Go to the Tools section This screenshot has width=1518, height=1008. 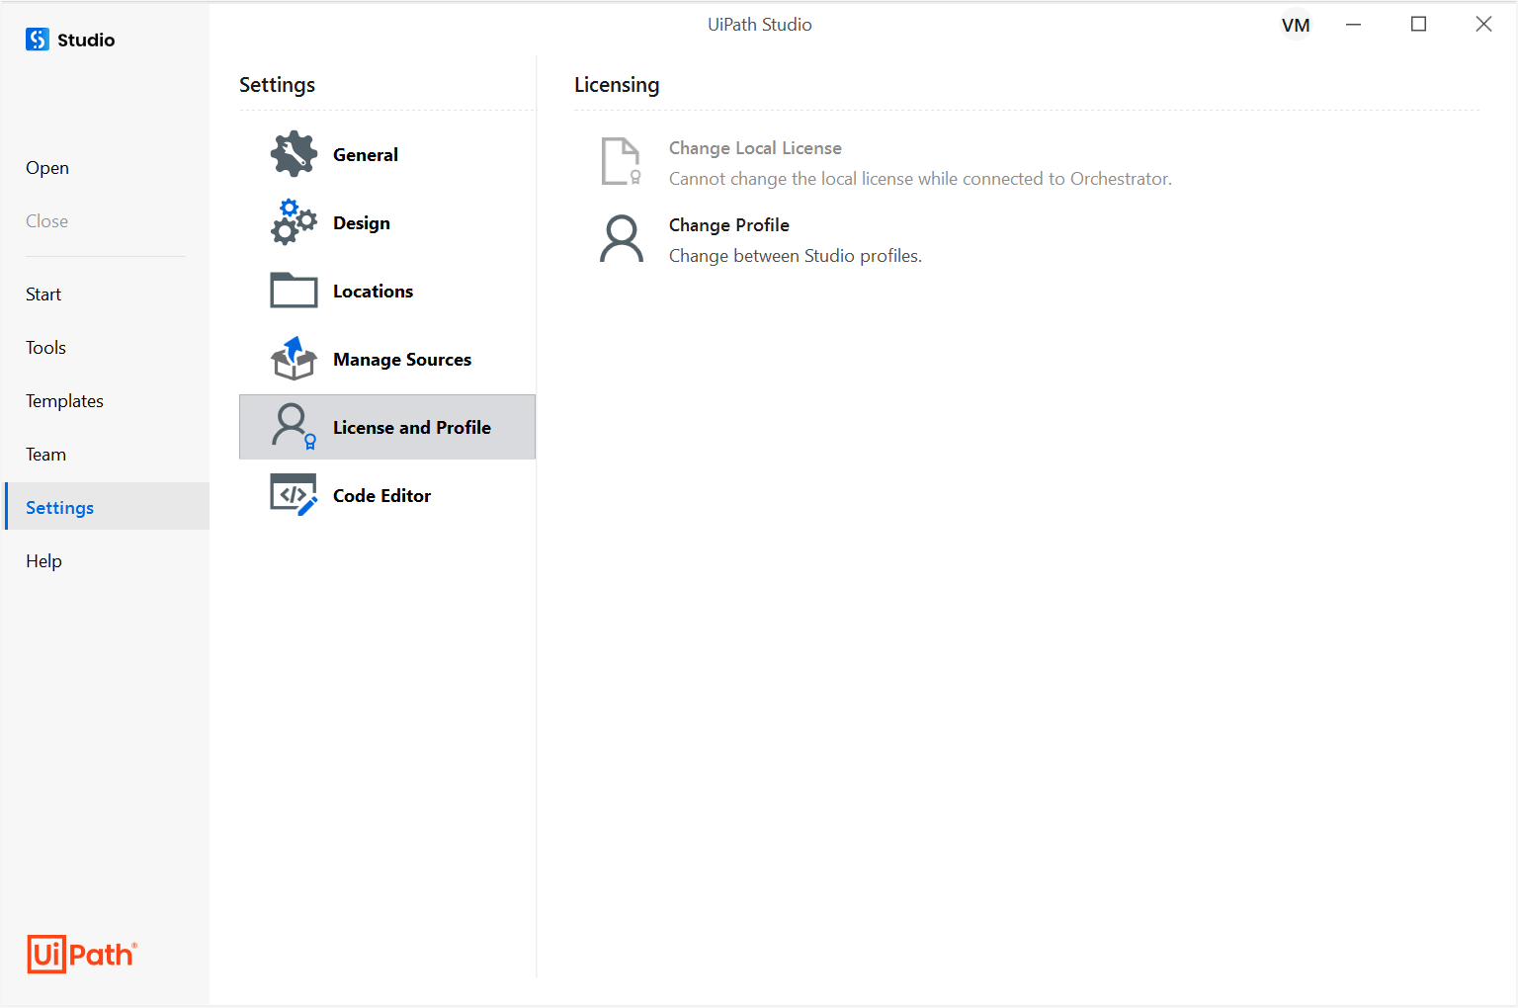click(45, 347)
